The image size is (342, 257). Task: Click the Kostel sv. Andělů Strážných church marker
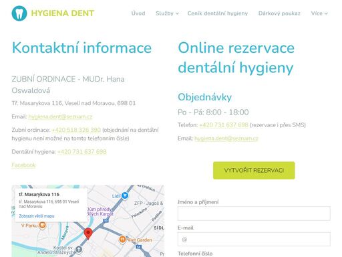(x=79, y=250)
